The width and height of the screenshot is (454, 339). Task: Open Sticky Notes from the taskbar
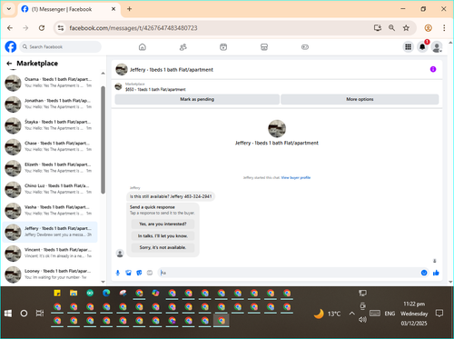tap(57, 294)
